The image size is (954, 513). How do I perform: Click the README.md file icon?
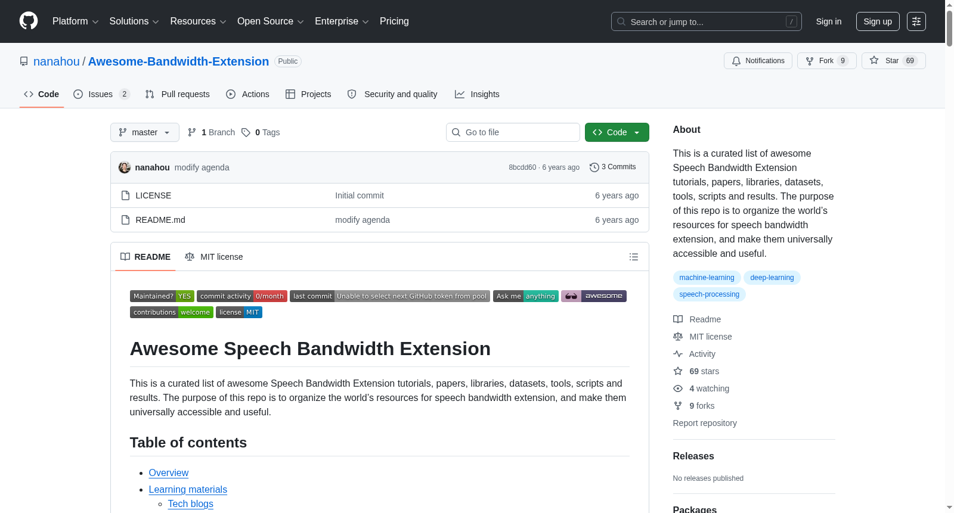click(x=125, y=220)
